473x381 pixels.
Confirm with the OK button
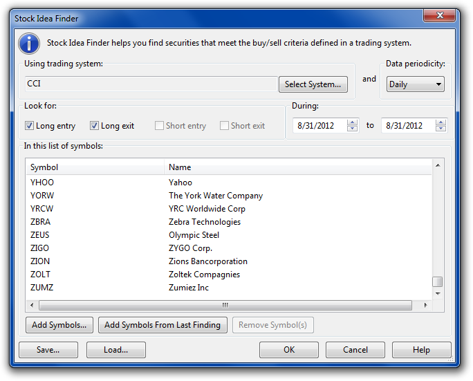click(x=289, y=350)
